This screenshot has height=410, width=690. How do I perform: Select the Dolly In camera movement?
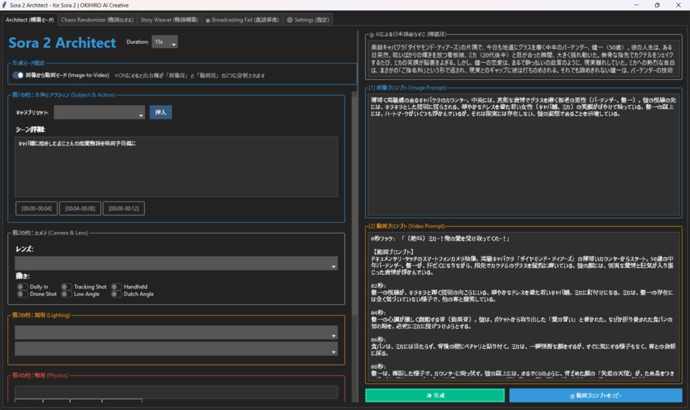[x=22, y=286]
